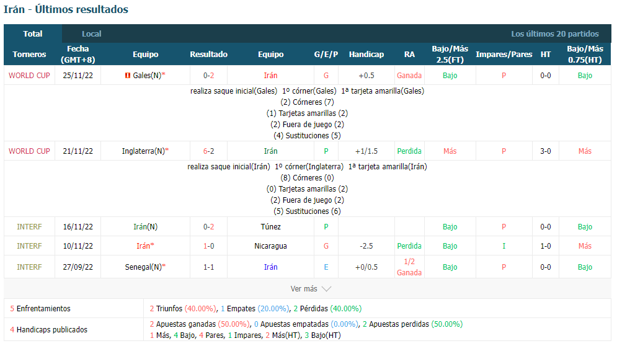
Task: Click the date 27/09/22
Action: pyautogui.click(x=78, y=267)
